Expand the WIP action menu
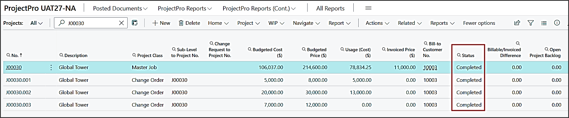Viewport: 569px width, 118px height. pos(276,23)
